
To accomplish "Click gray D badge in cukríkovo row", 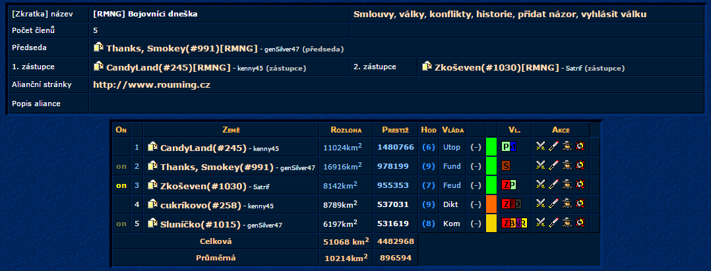I will 518,204.
